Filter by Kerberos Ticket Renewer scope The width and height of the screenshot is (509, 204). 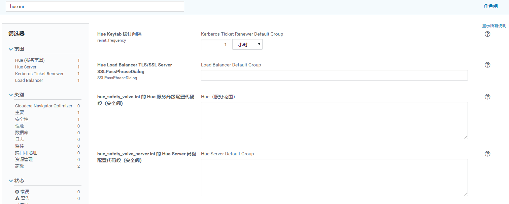(39, 74)
